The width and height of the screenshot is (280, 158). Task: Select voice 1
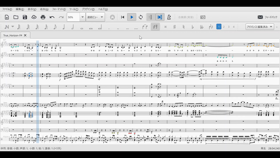(219, 27)
